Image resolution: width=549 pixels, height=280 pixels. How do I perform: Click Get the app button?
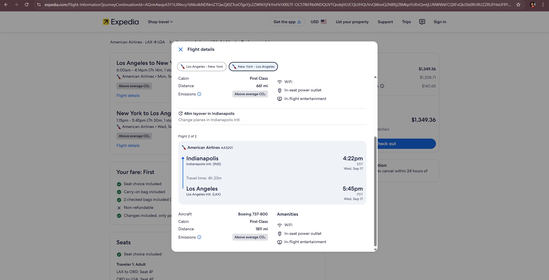tap(287, 22)
